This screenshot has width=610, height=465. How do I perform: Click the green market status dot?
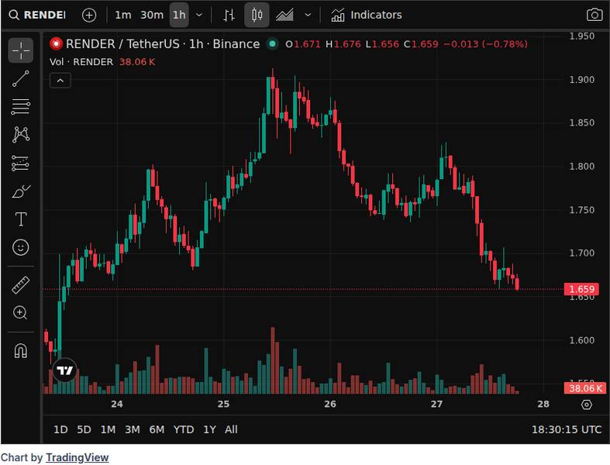tap(273, 43)
